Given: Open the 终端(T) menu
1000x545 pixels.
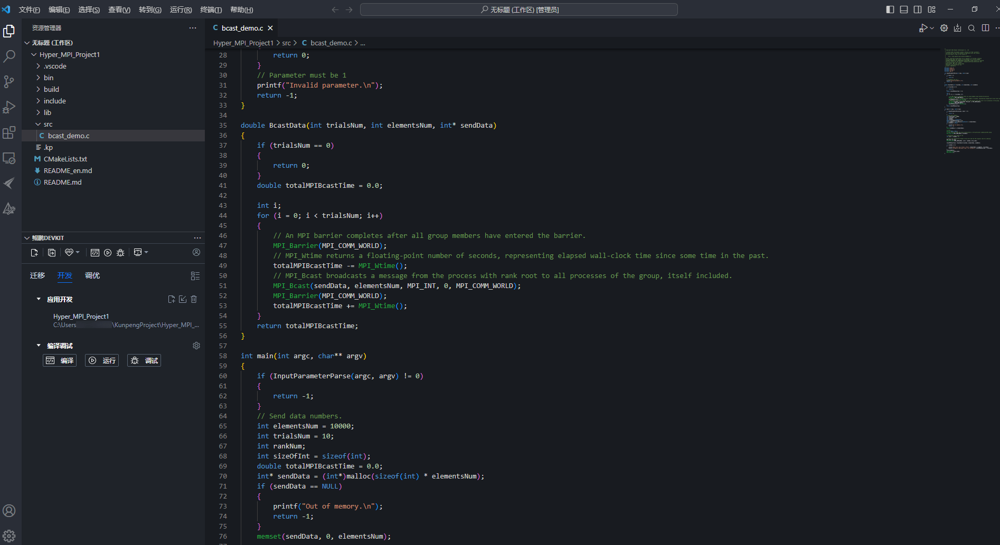Looking at the screenshot, I should (211, 9).
